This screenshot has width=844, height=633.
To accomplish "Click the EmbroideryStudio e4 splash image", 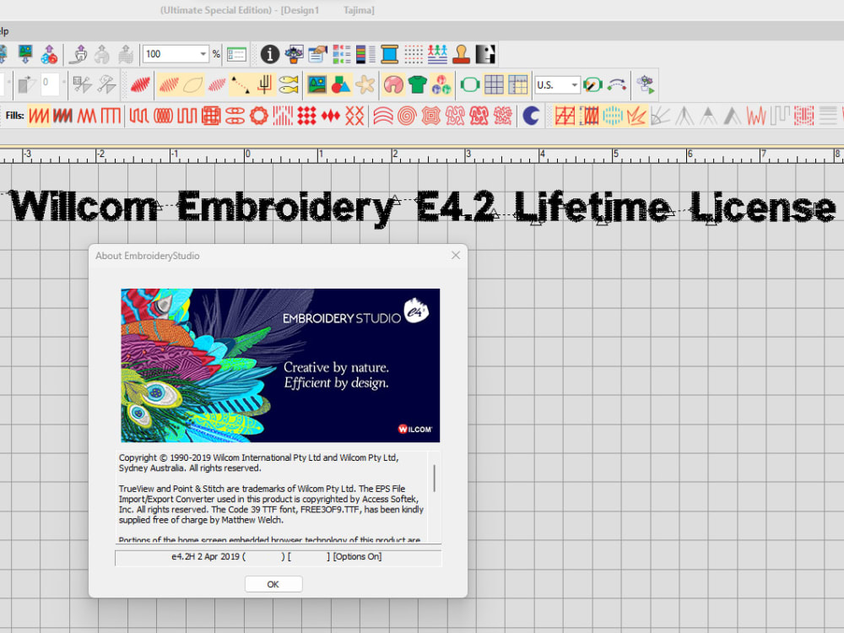I will point(280,365).
